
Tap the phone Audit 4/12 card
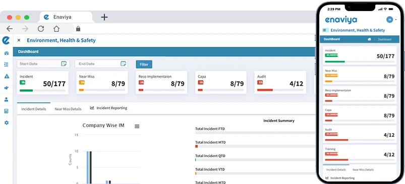[x=360, y=135]
